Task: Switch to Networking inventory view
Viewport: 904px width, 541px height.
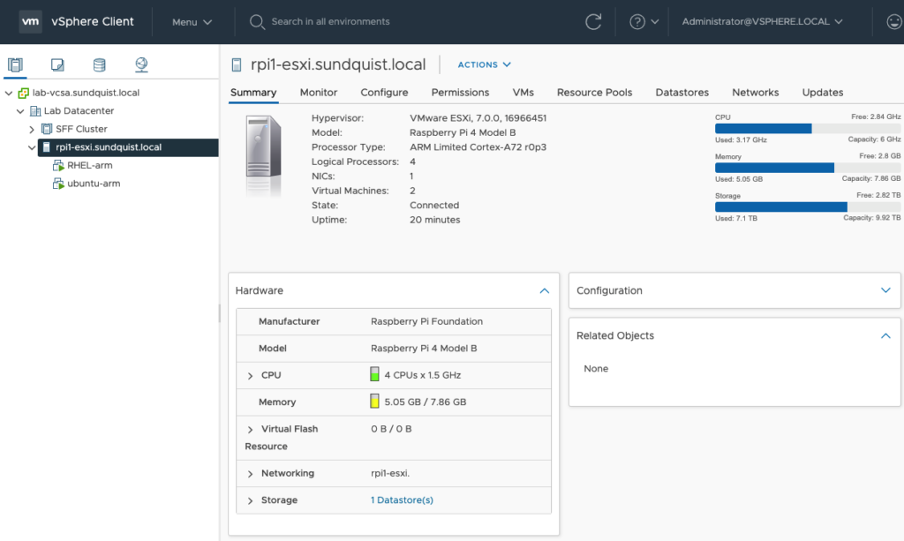Action: click(141, 64)
